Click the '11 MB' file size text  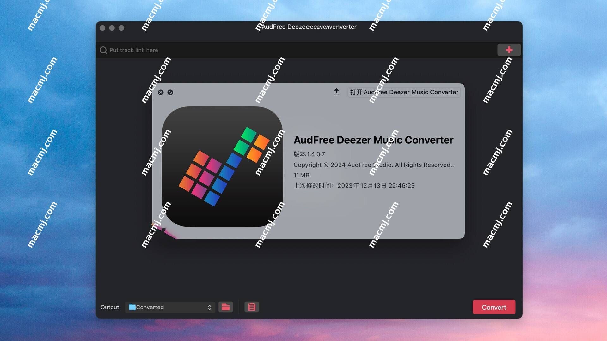click(301, 175)
